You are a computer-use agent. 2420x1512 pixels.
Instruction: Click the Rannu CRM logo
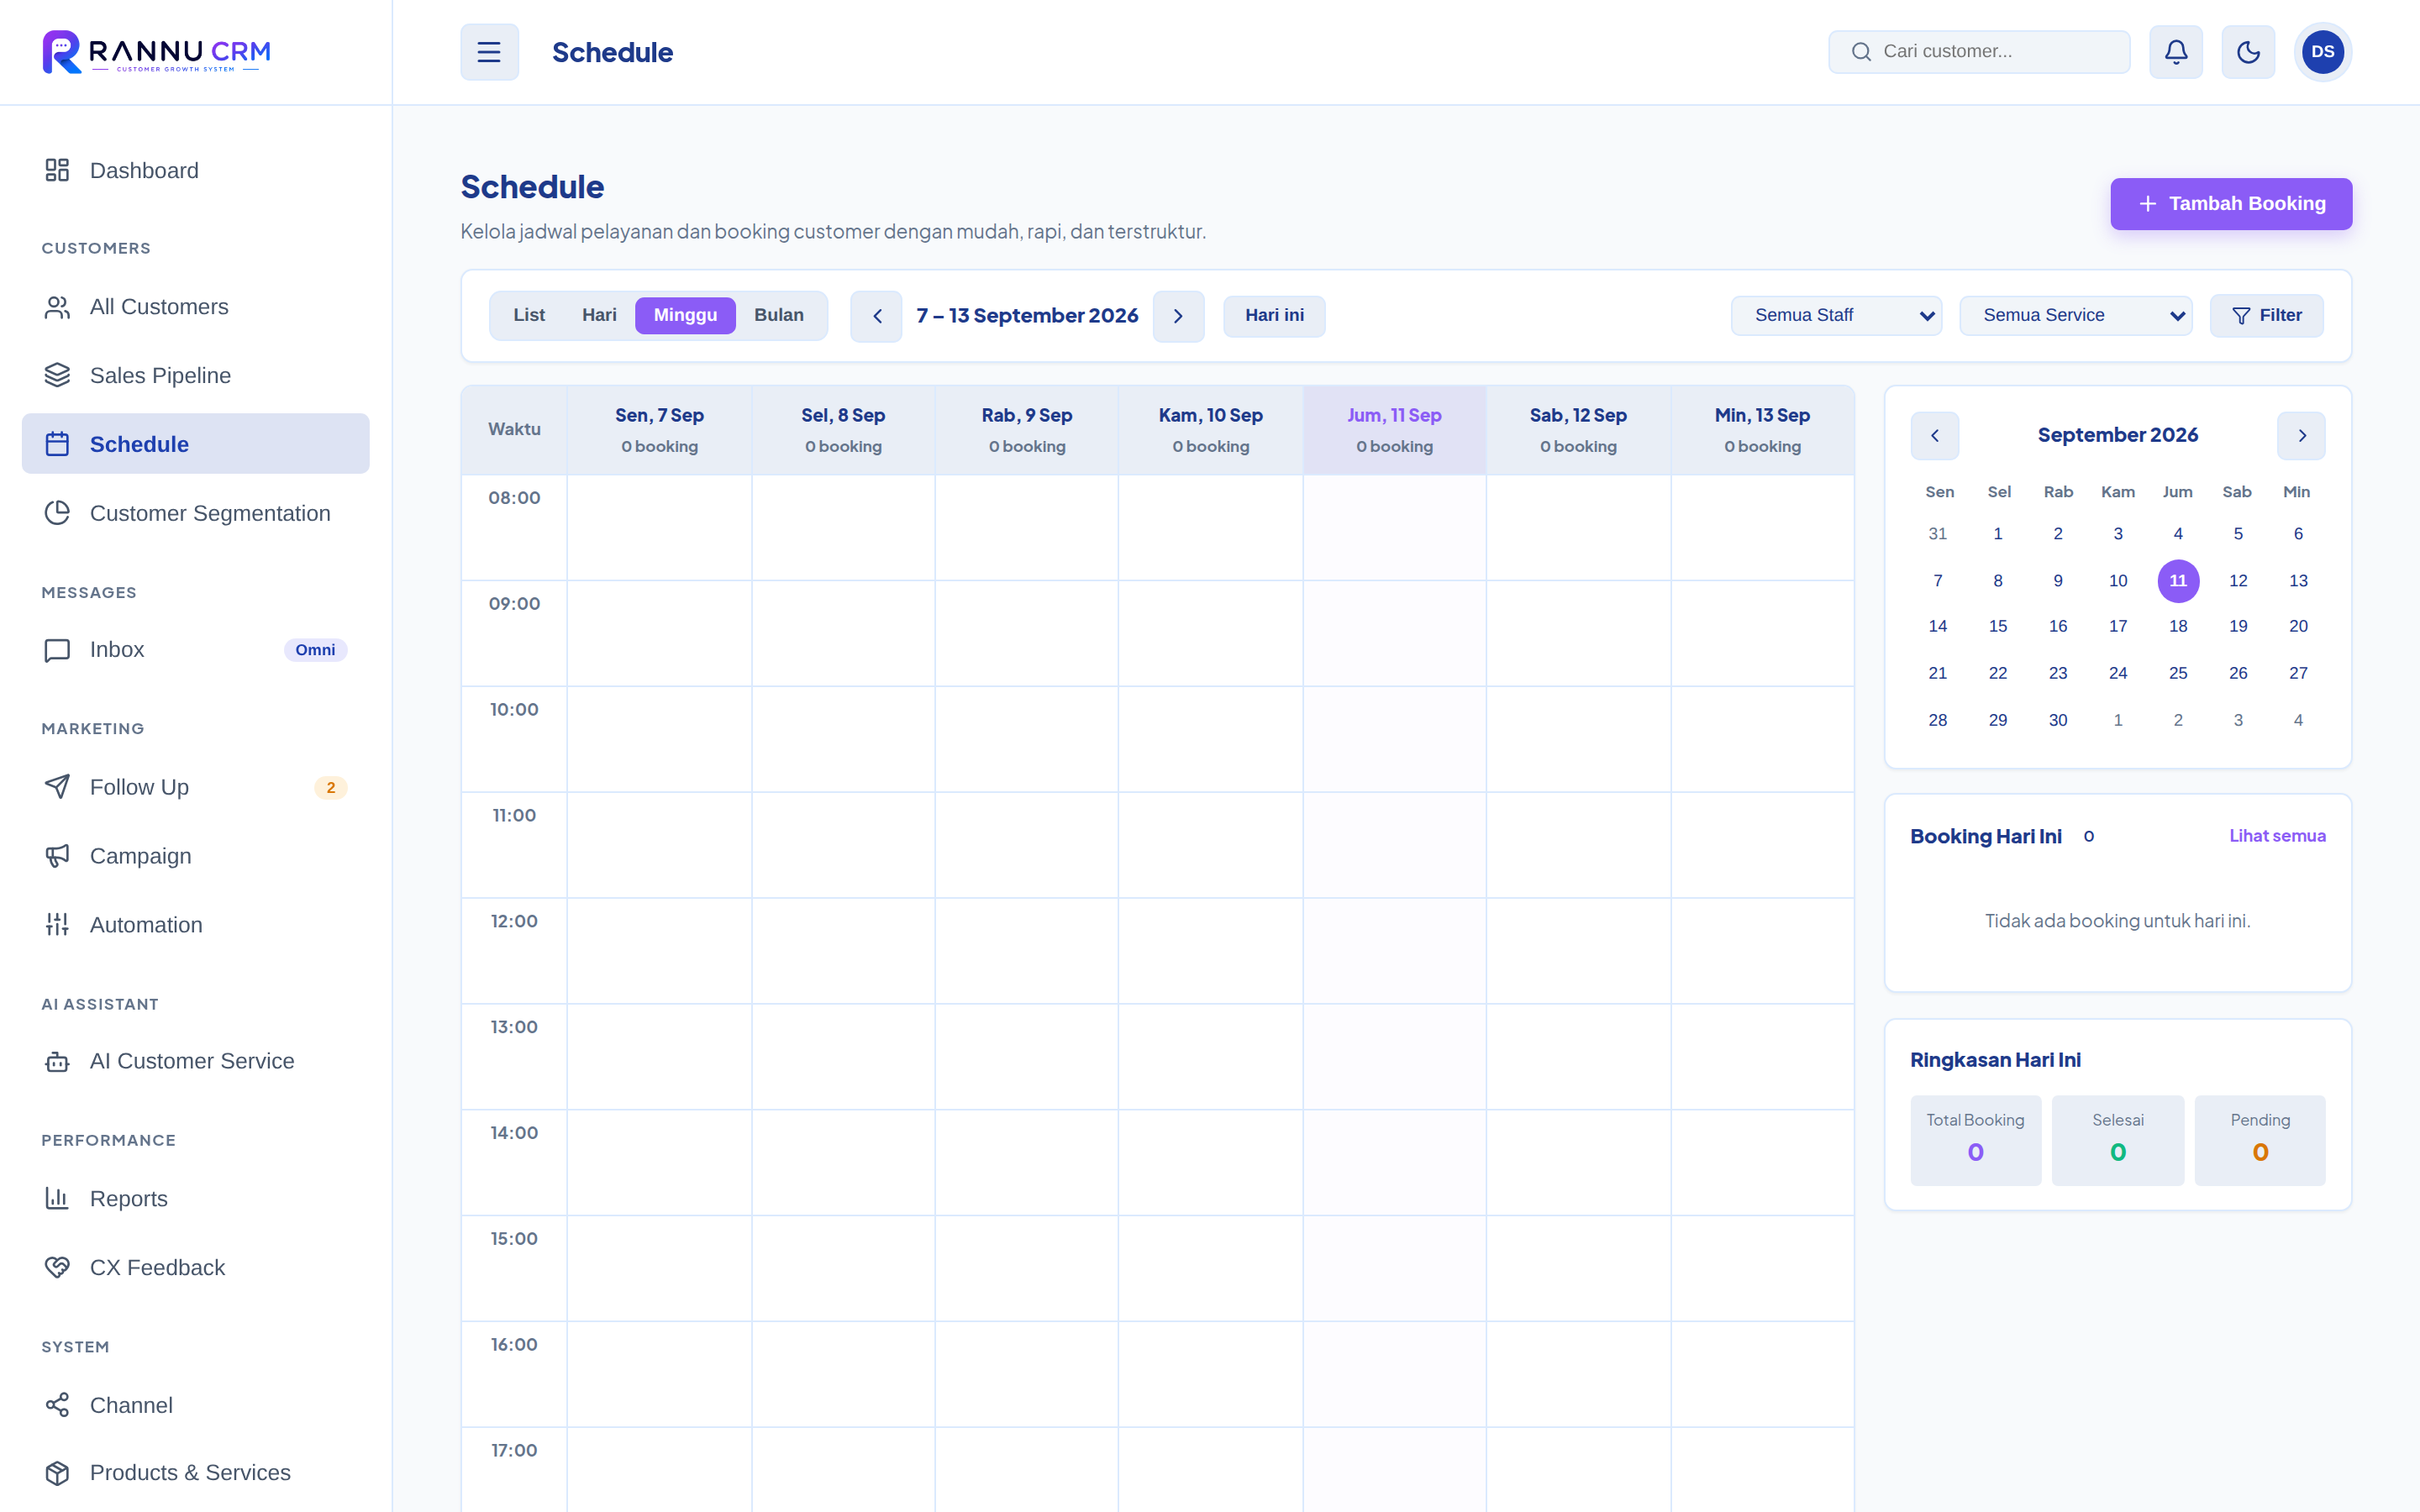pyautogui.click(x=157, y=52)
